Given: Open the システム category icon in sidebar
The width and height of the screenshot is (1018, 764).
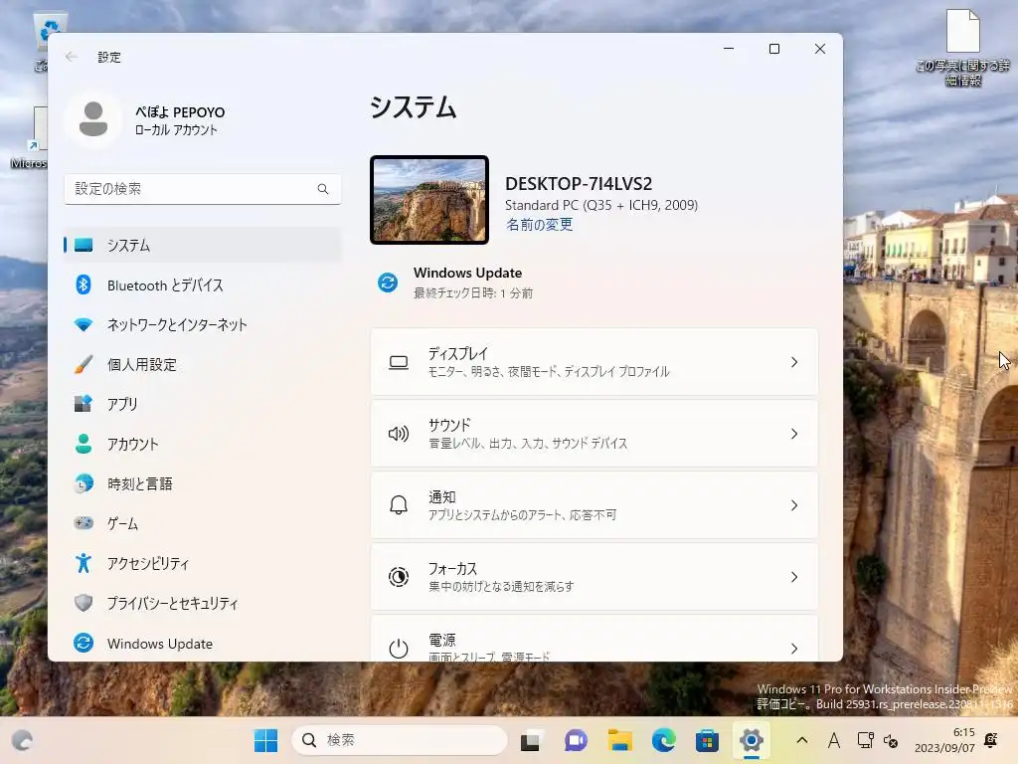Looking at the screenshot, I should (x=84, y=245).
